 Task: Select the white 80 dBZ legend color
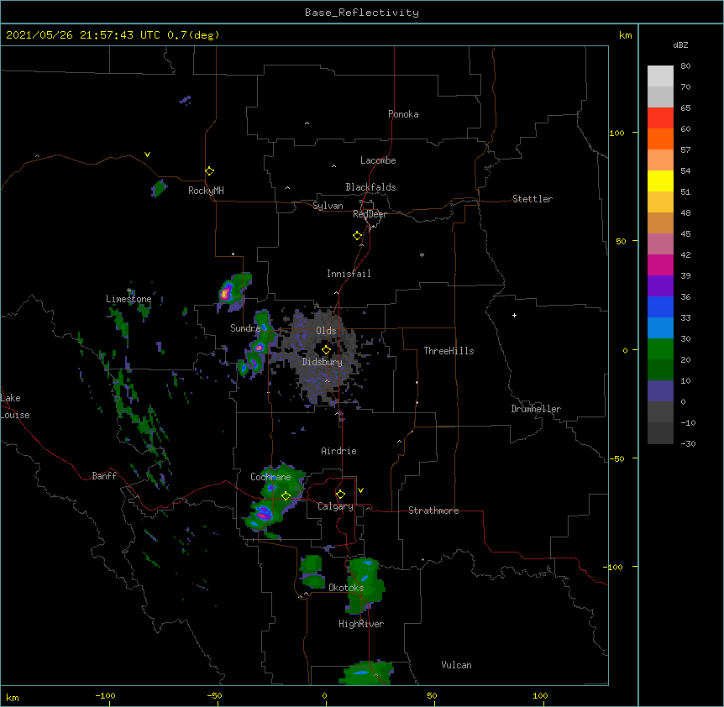(660, 76)
